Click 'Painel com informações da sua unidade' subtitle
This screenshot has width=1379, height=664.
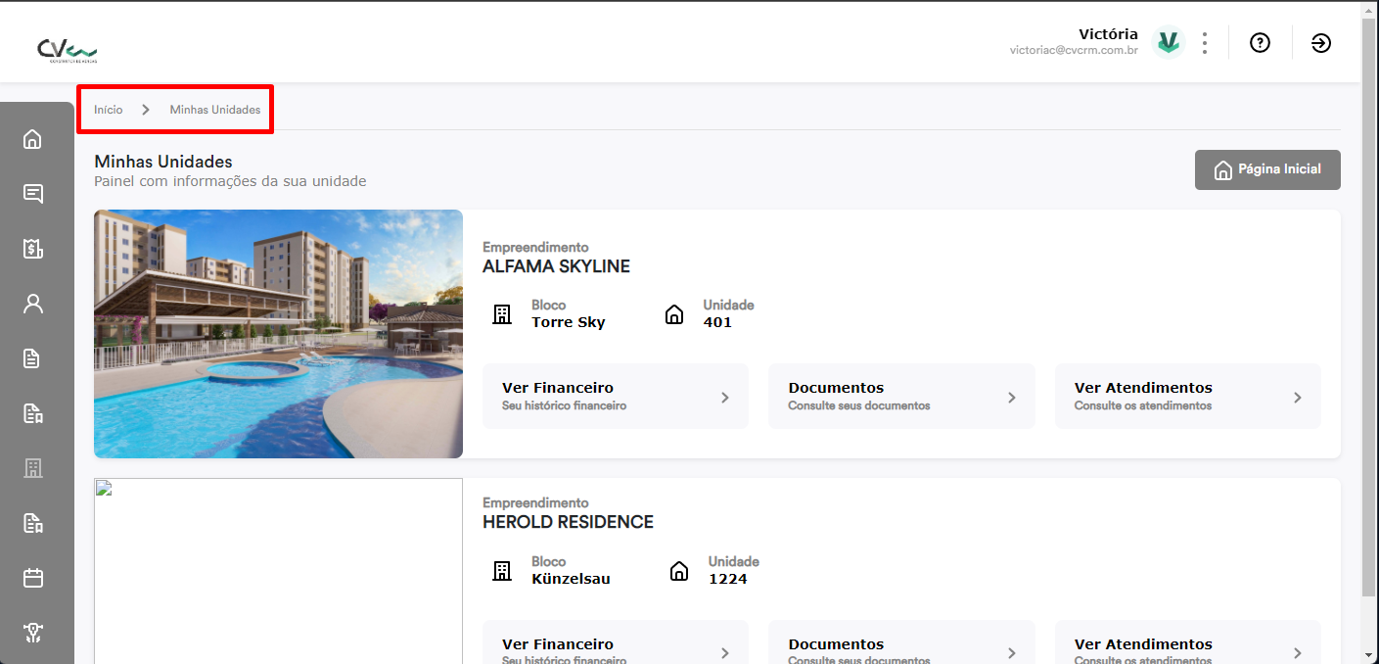pyautogui.click(x=230, y=181)
